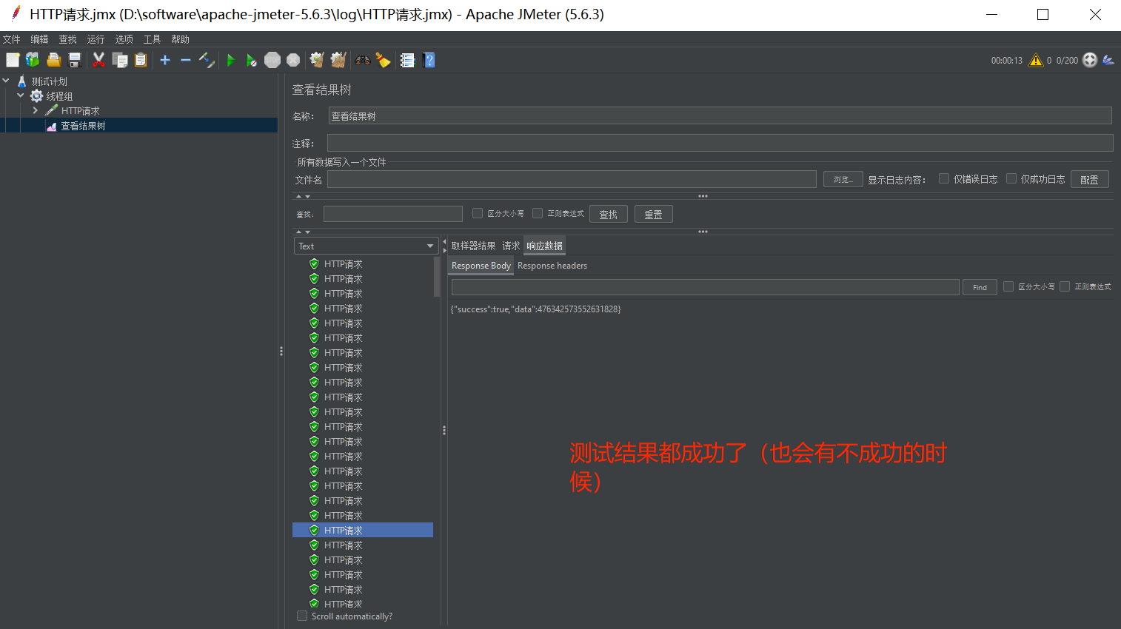This screenshot has width=1121, height=629.
Task: Click the 名称 input field
Action: click(x=720, y=115)
